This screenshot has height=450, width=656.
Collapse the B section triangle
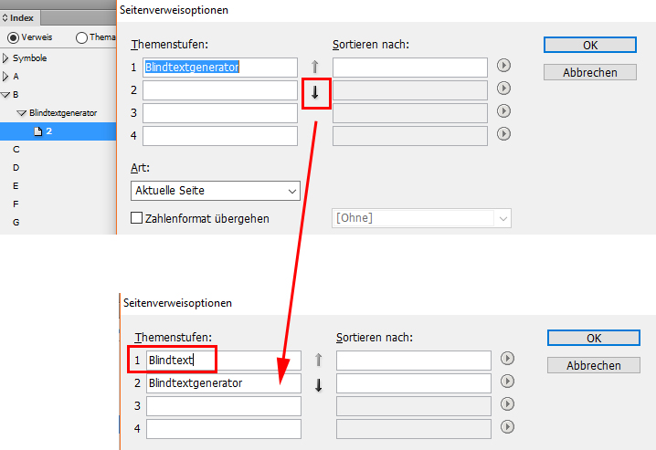tap(5, 95)
